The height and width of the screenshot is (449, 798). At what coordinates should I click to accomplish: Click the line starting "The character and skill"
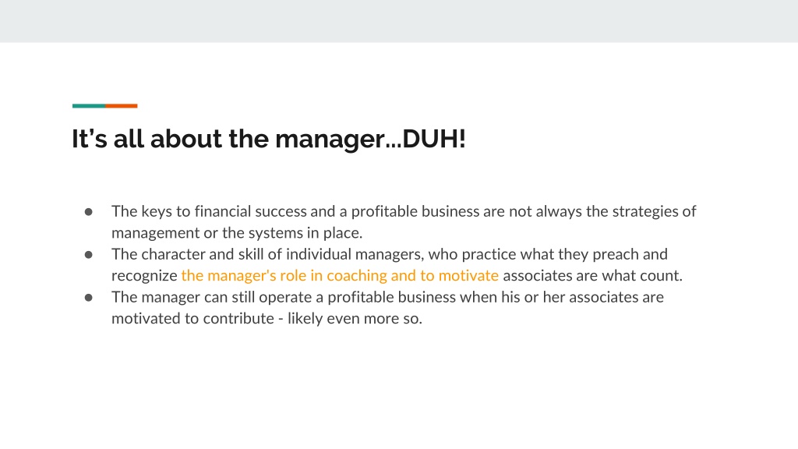(390, 254)
